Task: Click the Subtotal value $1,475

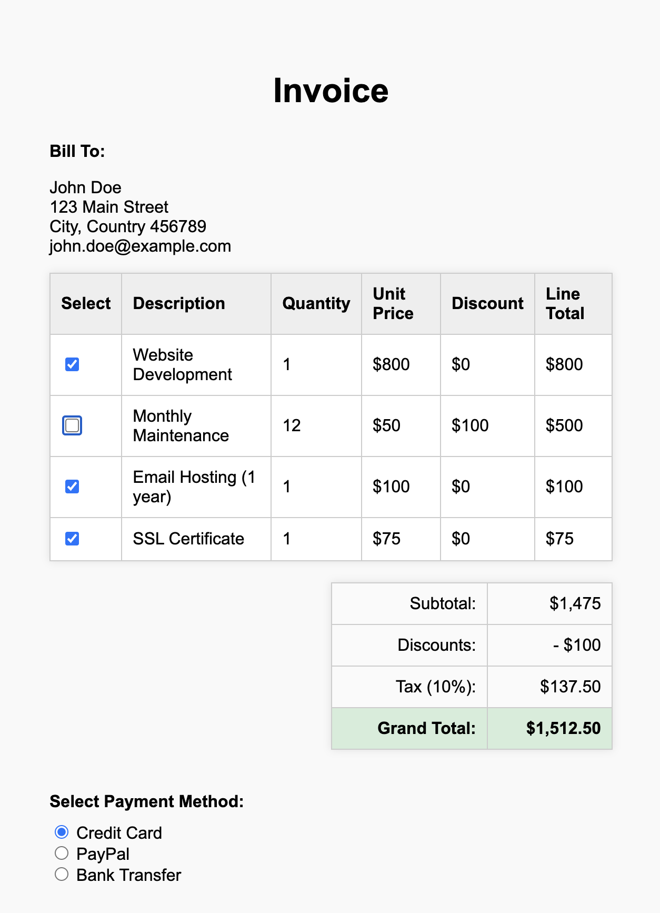Action: tap(575, 603)
